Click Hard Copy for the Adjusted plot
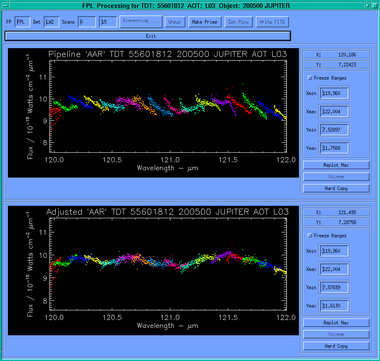Viewport: 380px width, 361px height. click(x=336, y=346)
